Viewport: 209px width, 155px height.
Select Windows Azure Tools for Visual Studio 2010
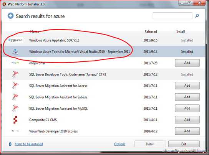tap(80, 52)
